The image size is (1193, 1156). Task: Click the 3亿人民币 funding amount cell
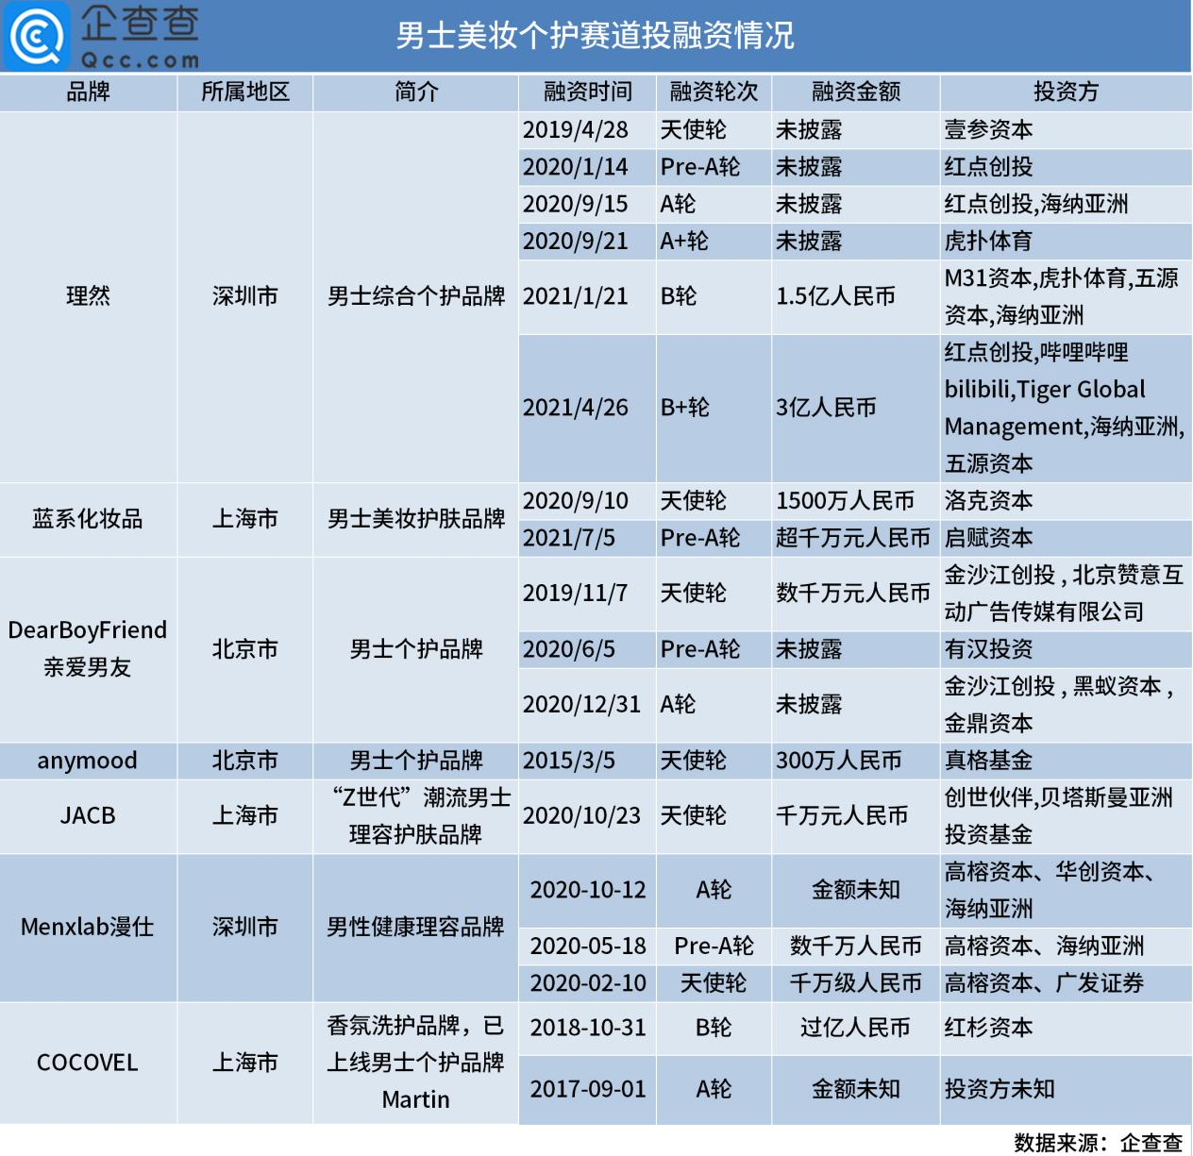(x=856, y=408)
